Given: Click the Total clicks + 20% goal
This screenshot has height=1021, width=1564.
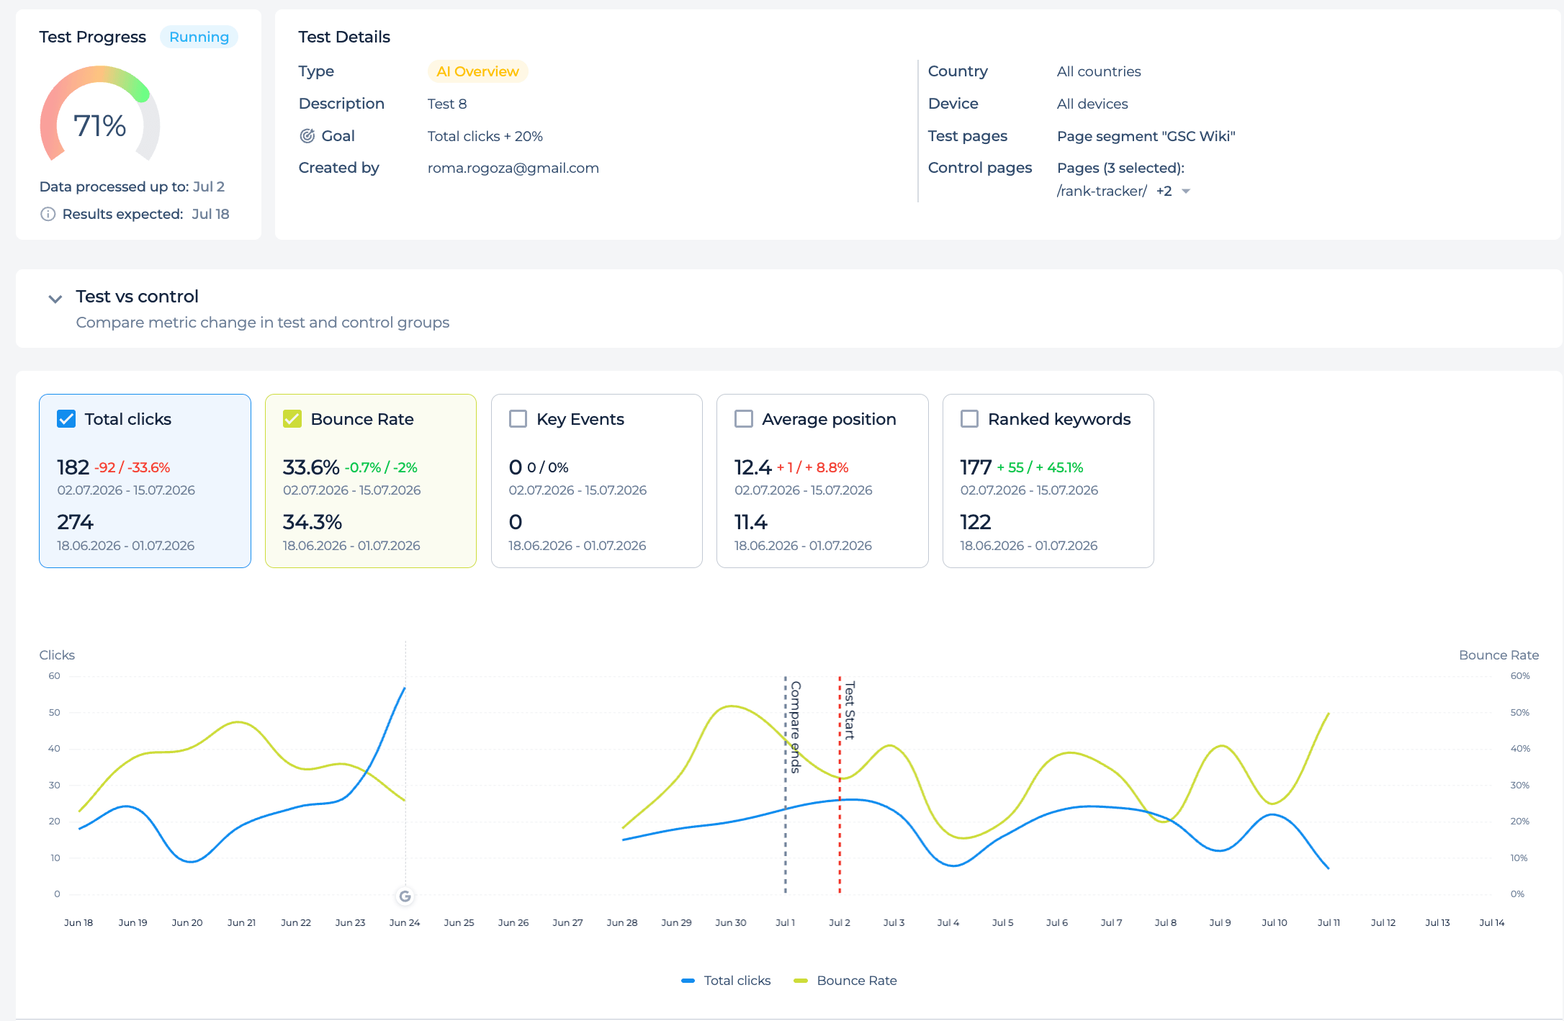Looking at the screenshot, I should [x=485, y=136].
